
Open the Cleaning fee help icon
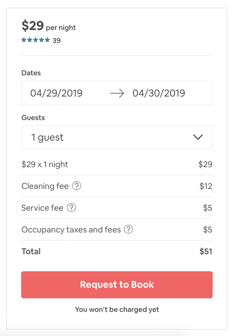(77, 186)
